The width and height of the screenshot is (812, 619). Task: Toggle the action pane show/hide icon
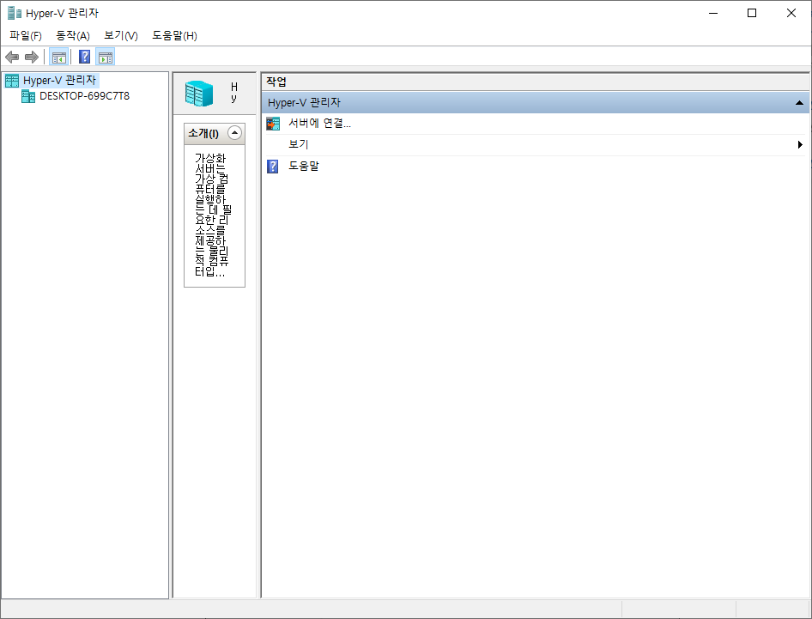coord(105,57)
